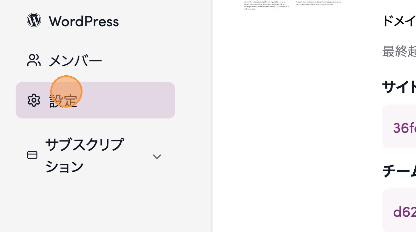Click the 設定 gear icon
The image size is (416, 232).
click(34, 100)
